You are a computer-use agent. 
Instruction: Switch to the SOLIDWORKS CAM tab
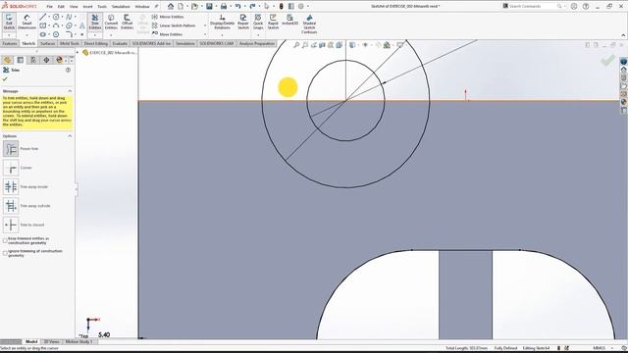(216, 43)
